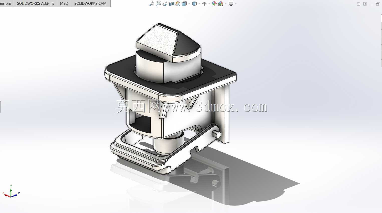Click the Zoom to Fit icon

pos(152,4)
